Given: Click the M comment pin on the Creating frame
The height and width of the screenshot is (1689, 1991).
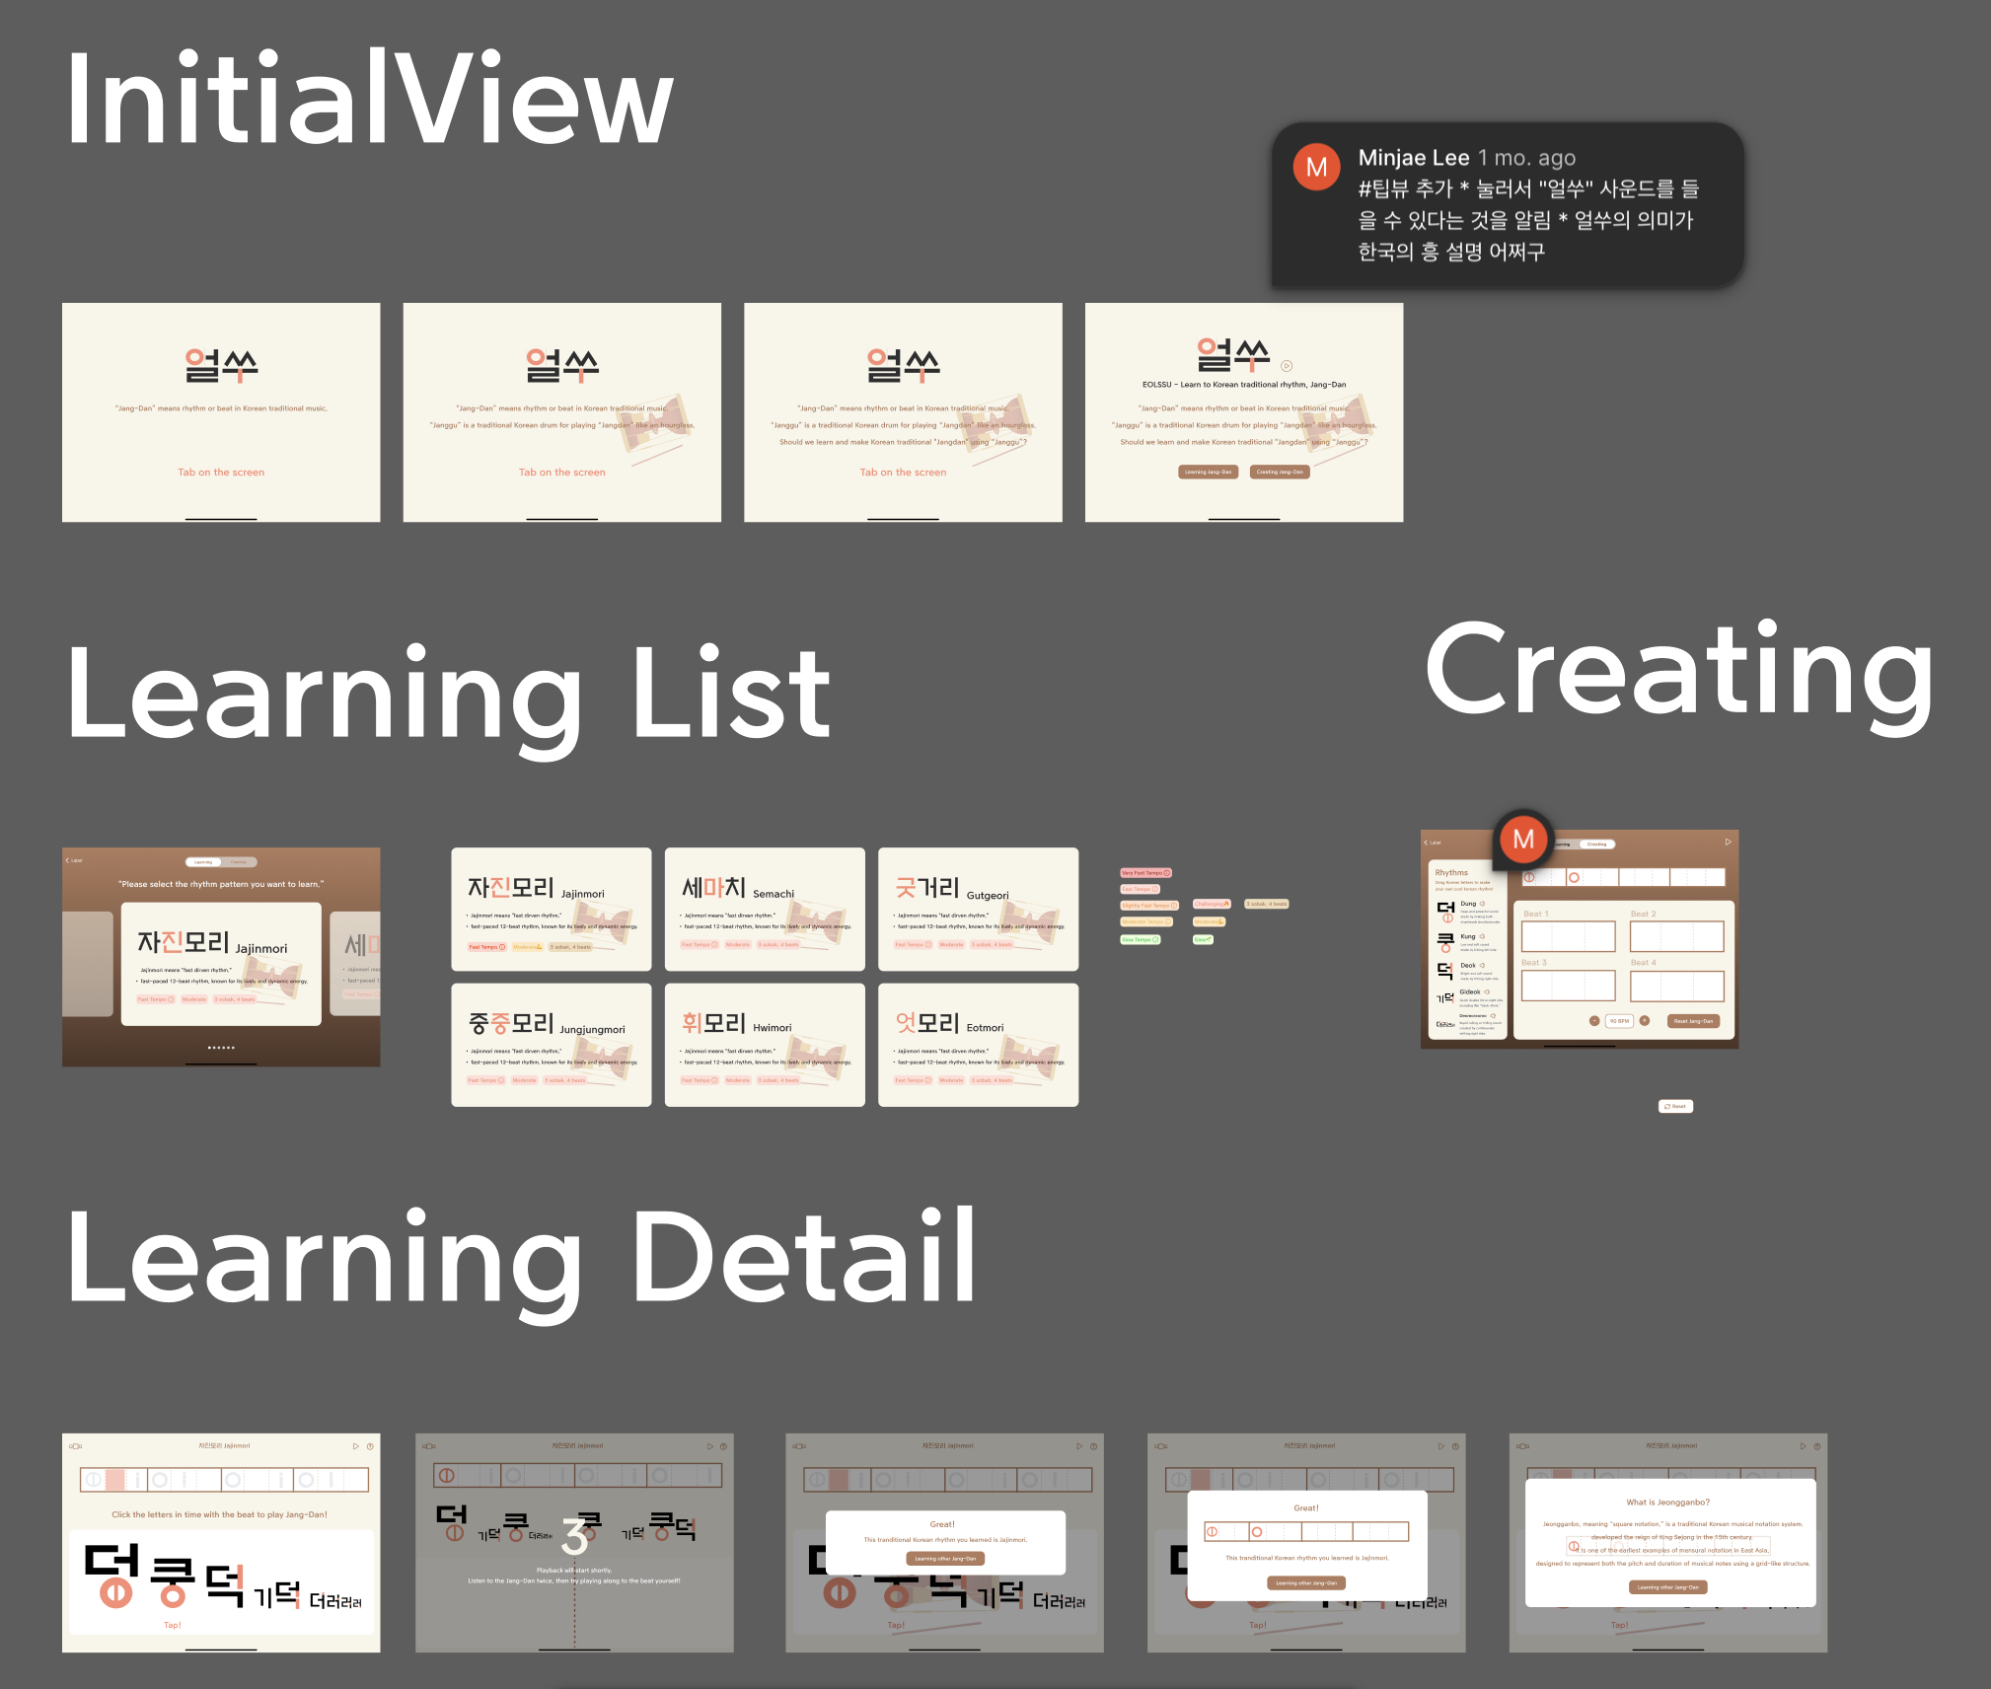Looking at the screenshot, I should [x=1523, y=840].
